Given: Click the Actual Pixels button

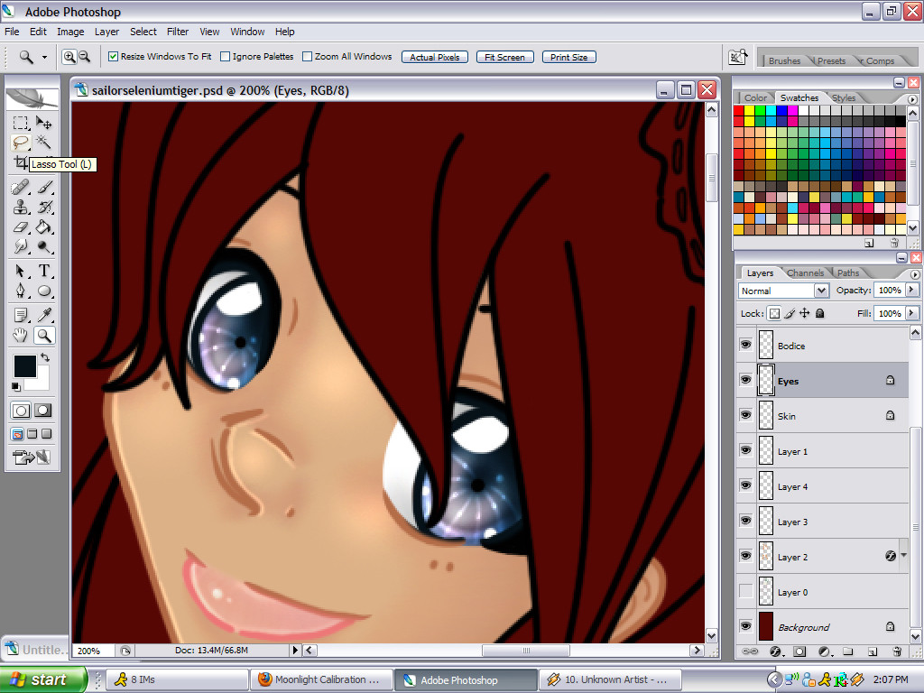Looking at the screenshot, I should point(435,57).
